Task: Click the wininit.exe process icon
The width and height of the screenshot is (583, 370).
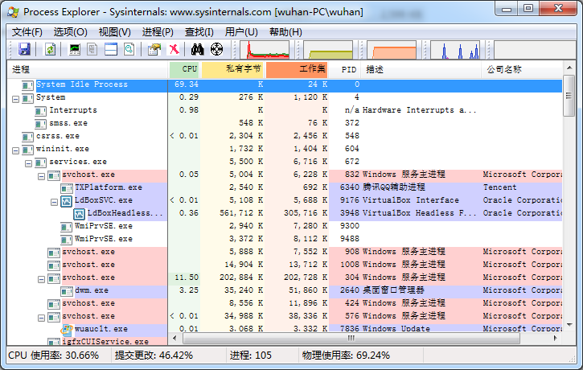Action: tap(27, 150)
